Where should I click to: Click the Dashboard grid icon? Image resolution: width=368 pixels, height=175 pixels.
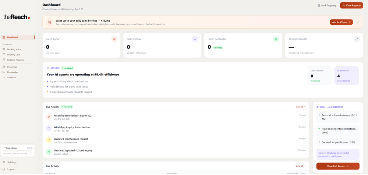(4, 37)
